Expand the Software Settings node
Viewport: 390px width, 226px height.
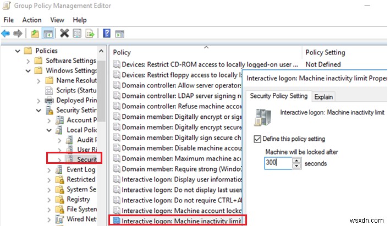tap(28, 61)
